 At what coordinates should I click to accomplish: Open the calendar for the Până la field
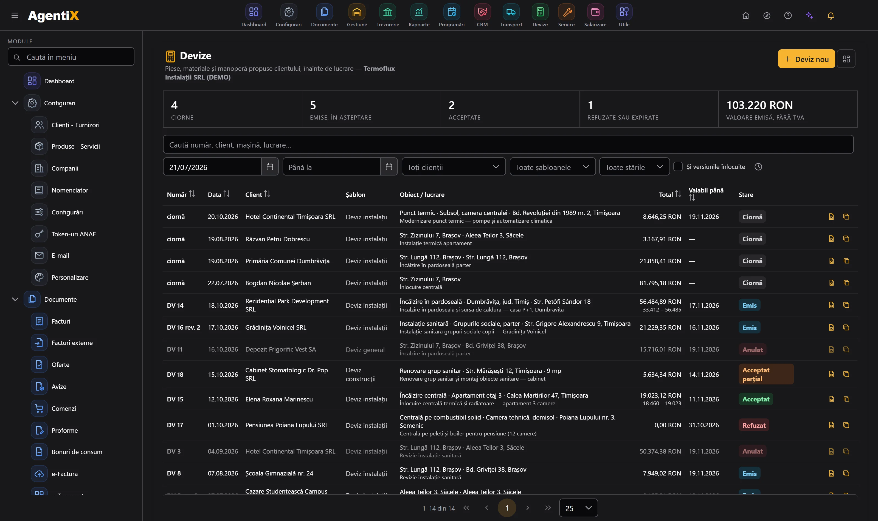tap(389, 167)
